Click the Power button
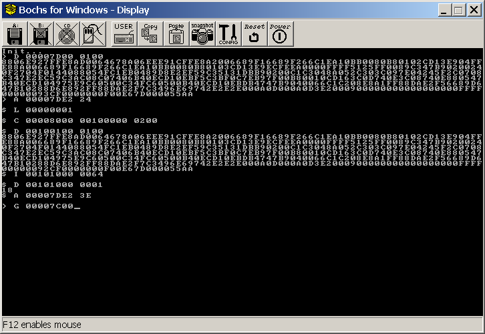Viewport: 485px width, 334px height. 280,33
